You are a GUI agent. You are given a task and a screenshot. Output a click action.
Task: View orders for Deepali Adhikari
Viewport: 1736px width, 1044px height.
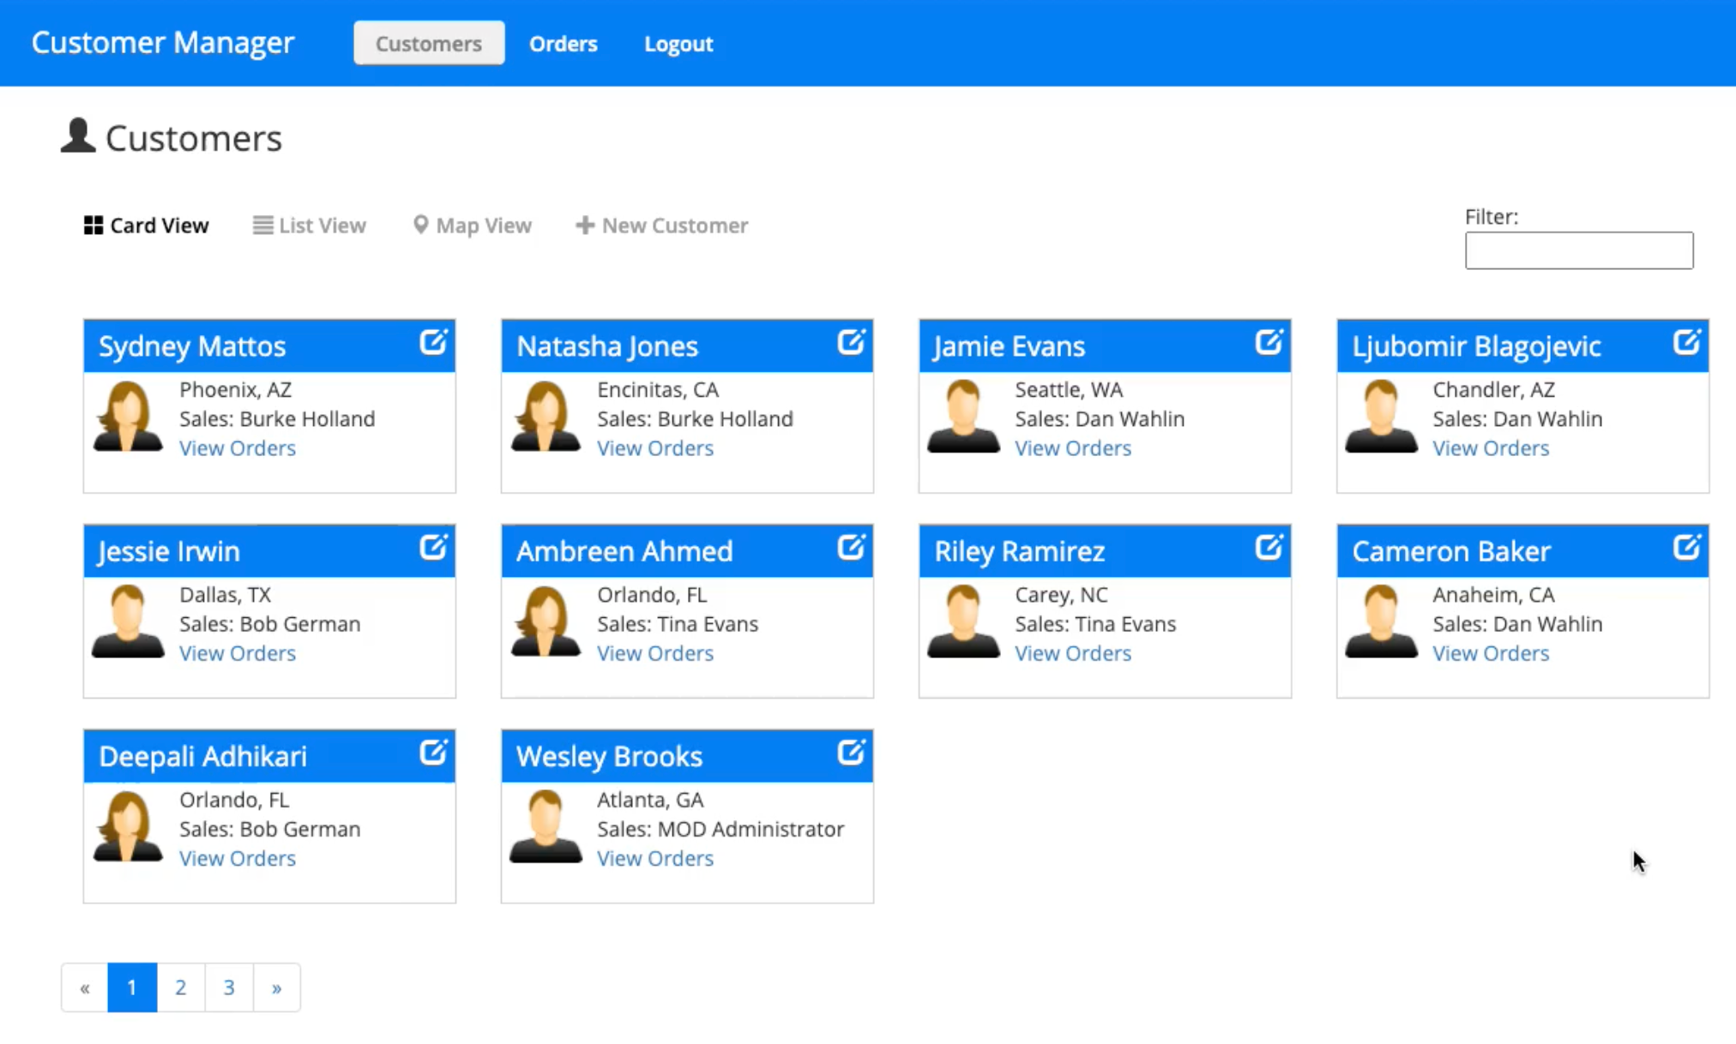pyautogui.click(x=236, y=857)
